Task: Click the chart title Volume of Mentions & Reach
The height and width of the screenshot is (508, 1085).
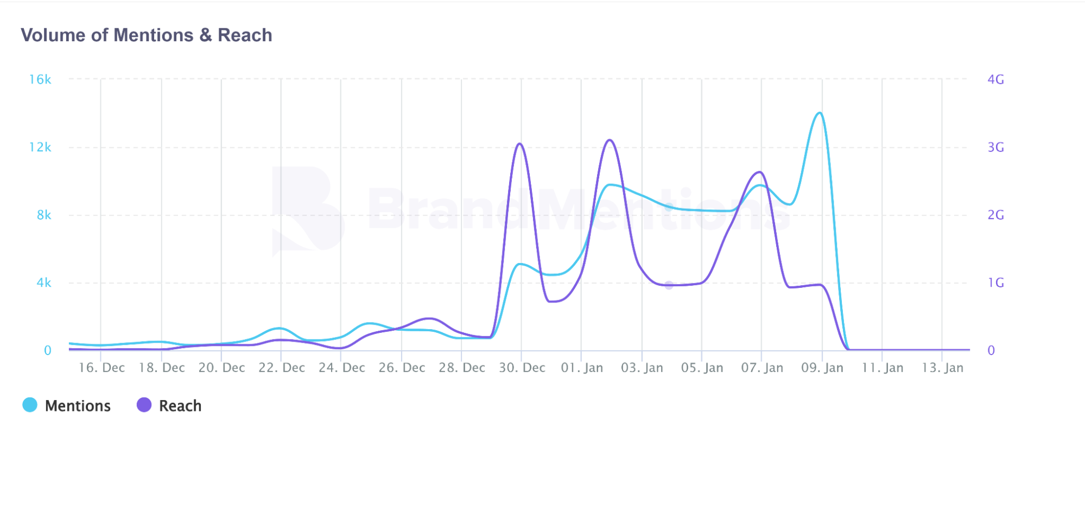Action: coord(147,35)
